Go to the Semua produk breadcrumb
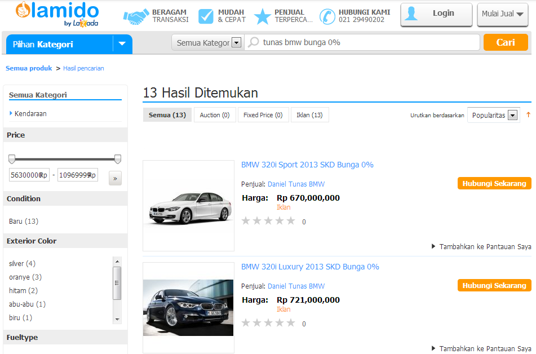The height and width of the screenshot is (354, 536). click(29, 68)
